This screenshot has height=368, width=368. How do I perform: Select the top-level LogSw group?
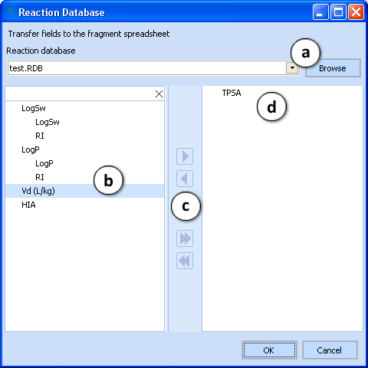pyautogui.click(x=34, y=108)
